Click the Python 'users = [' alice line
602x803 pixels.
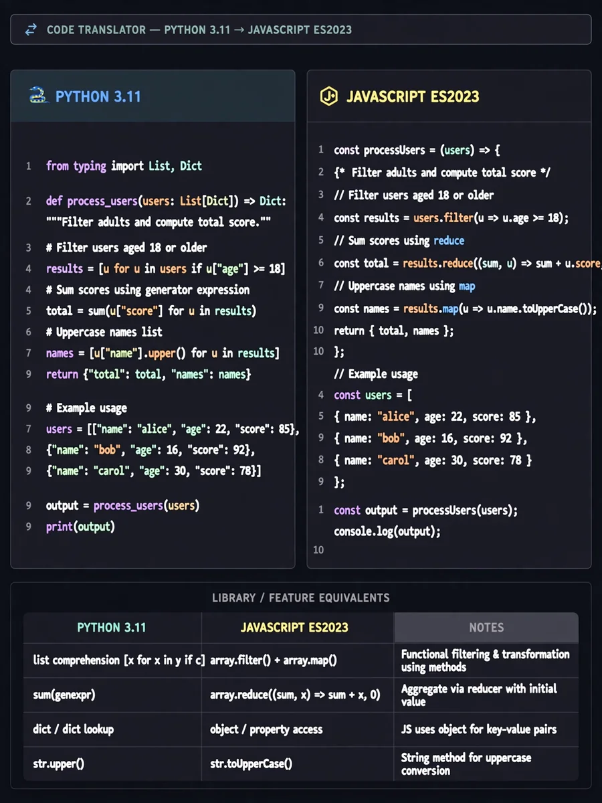pyautogui.click(x=173, y=429)
